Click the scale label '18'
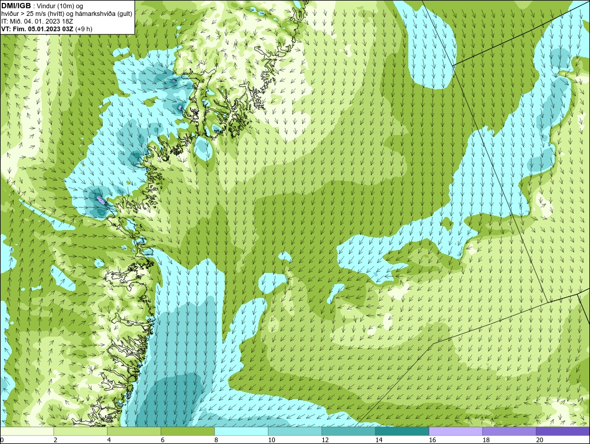 [x=486, y=440]
